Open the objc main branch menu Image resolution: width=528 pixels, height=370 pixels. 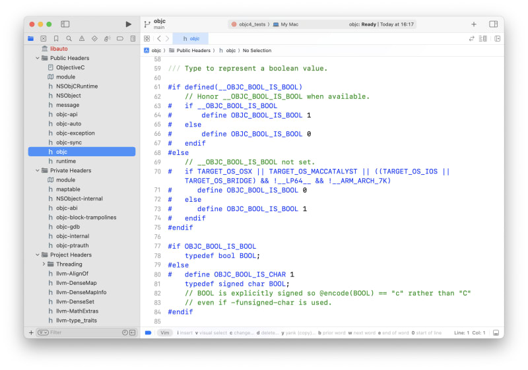(x=155, y=24)
